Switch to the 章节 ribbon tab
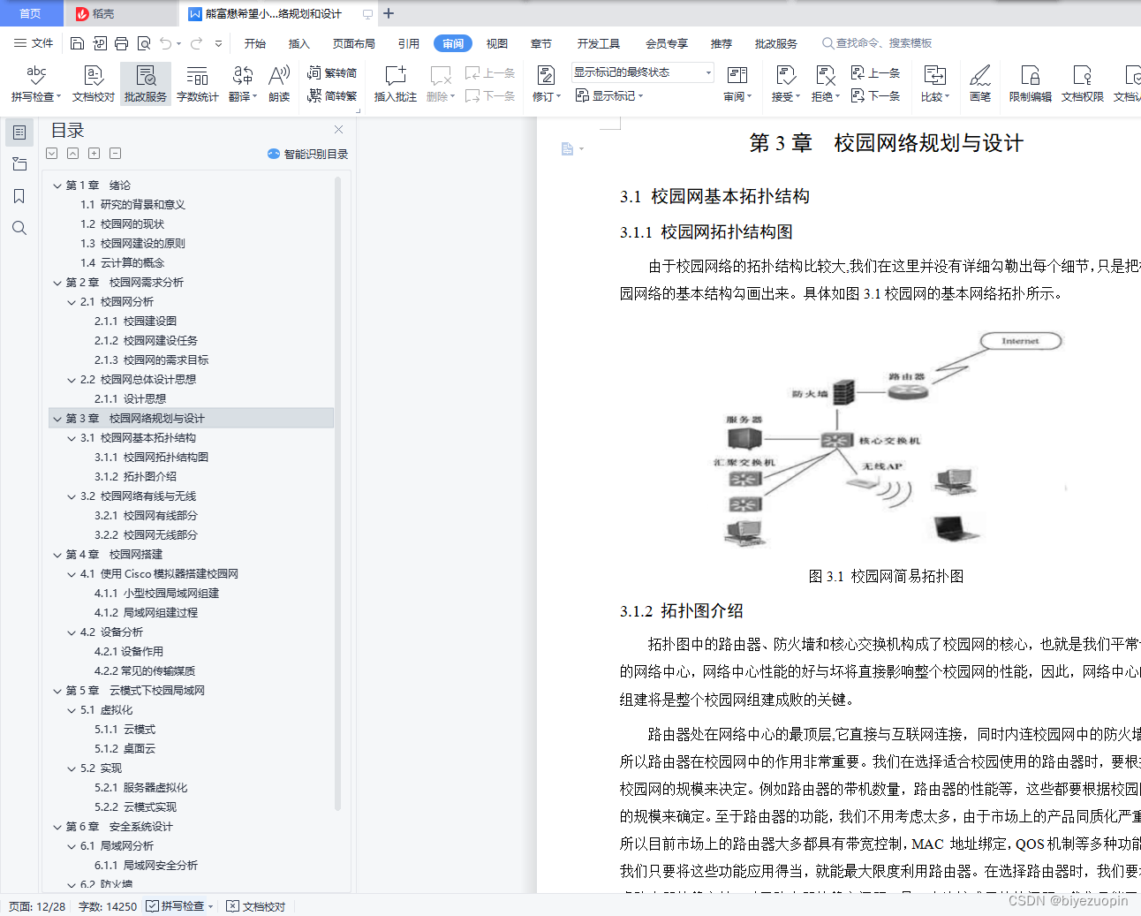 pyautogui.click(x=541, y=43)
